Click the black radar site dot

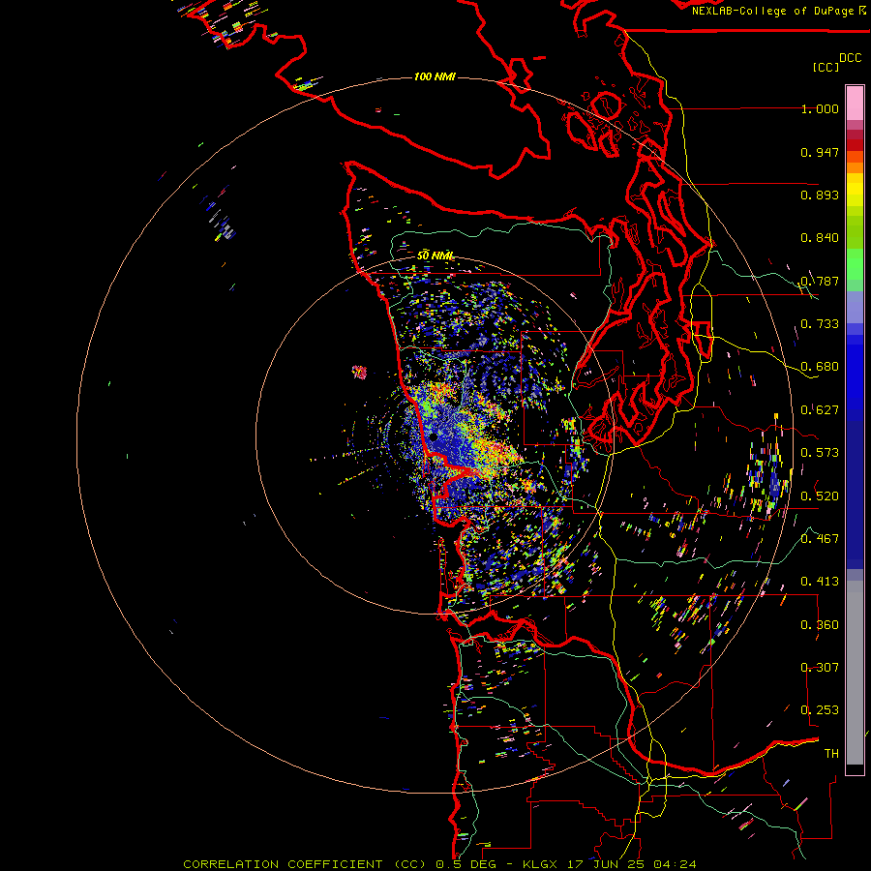click(434, 437)
